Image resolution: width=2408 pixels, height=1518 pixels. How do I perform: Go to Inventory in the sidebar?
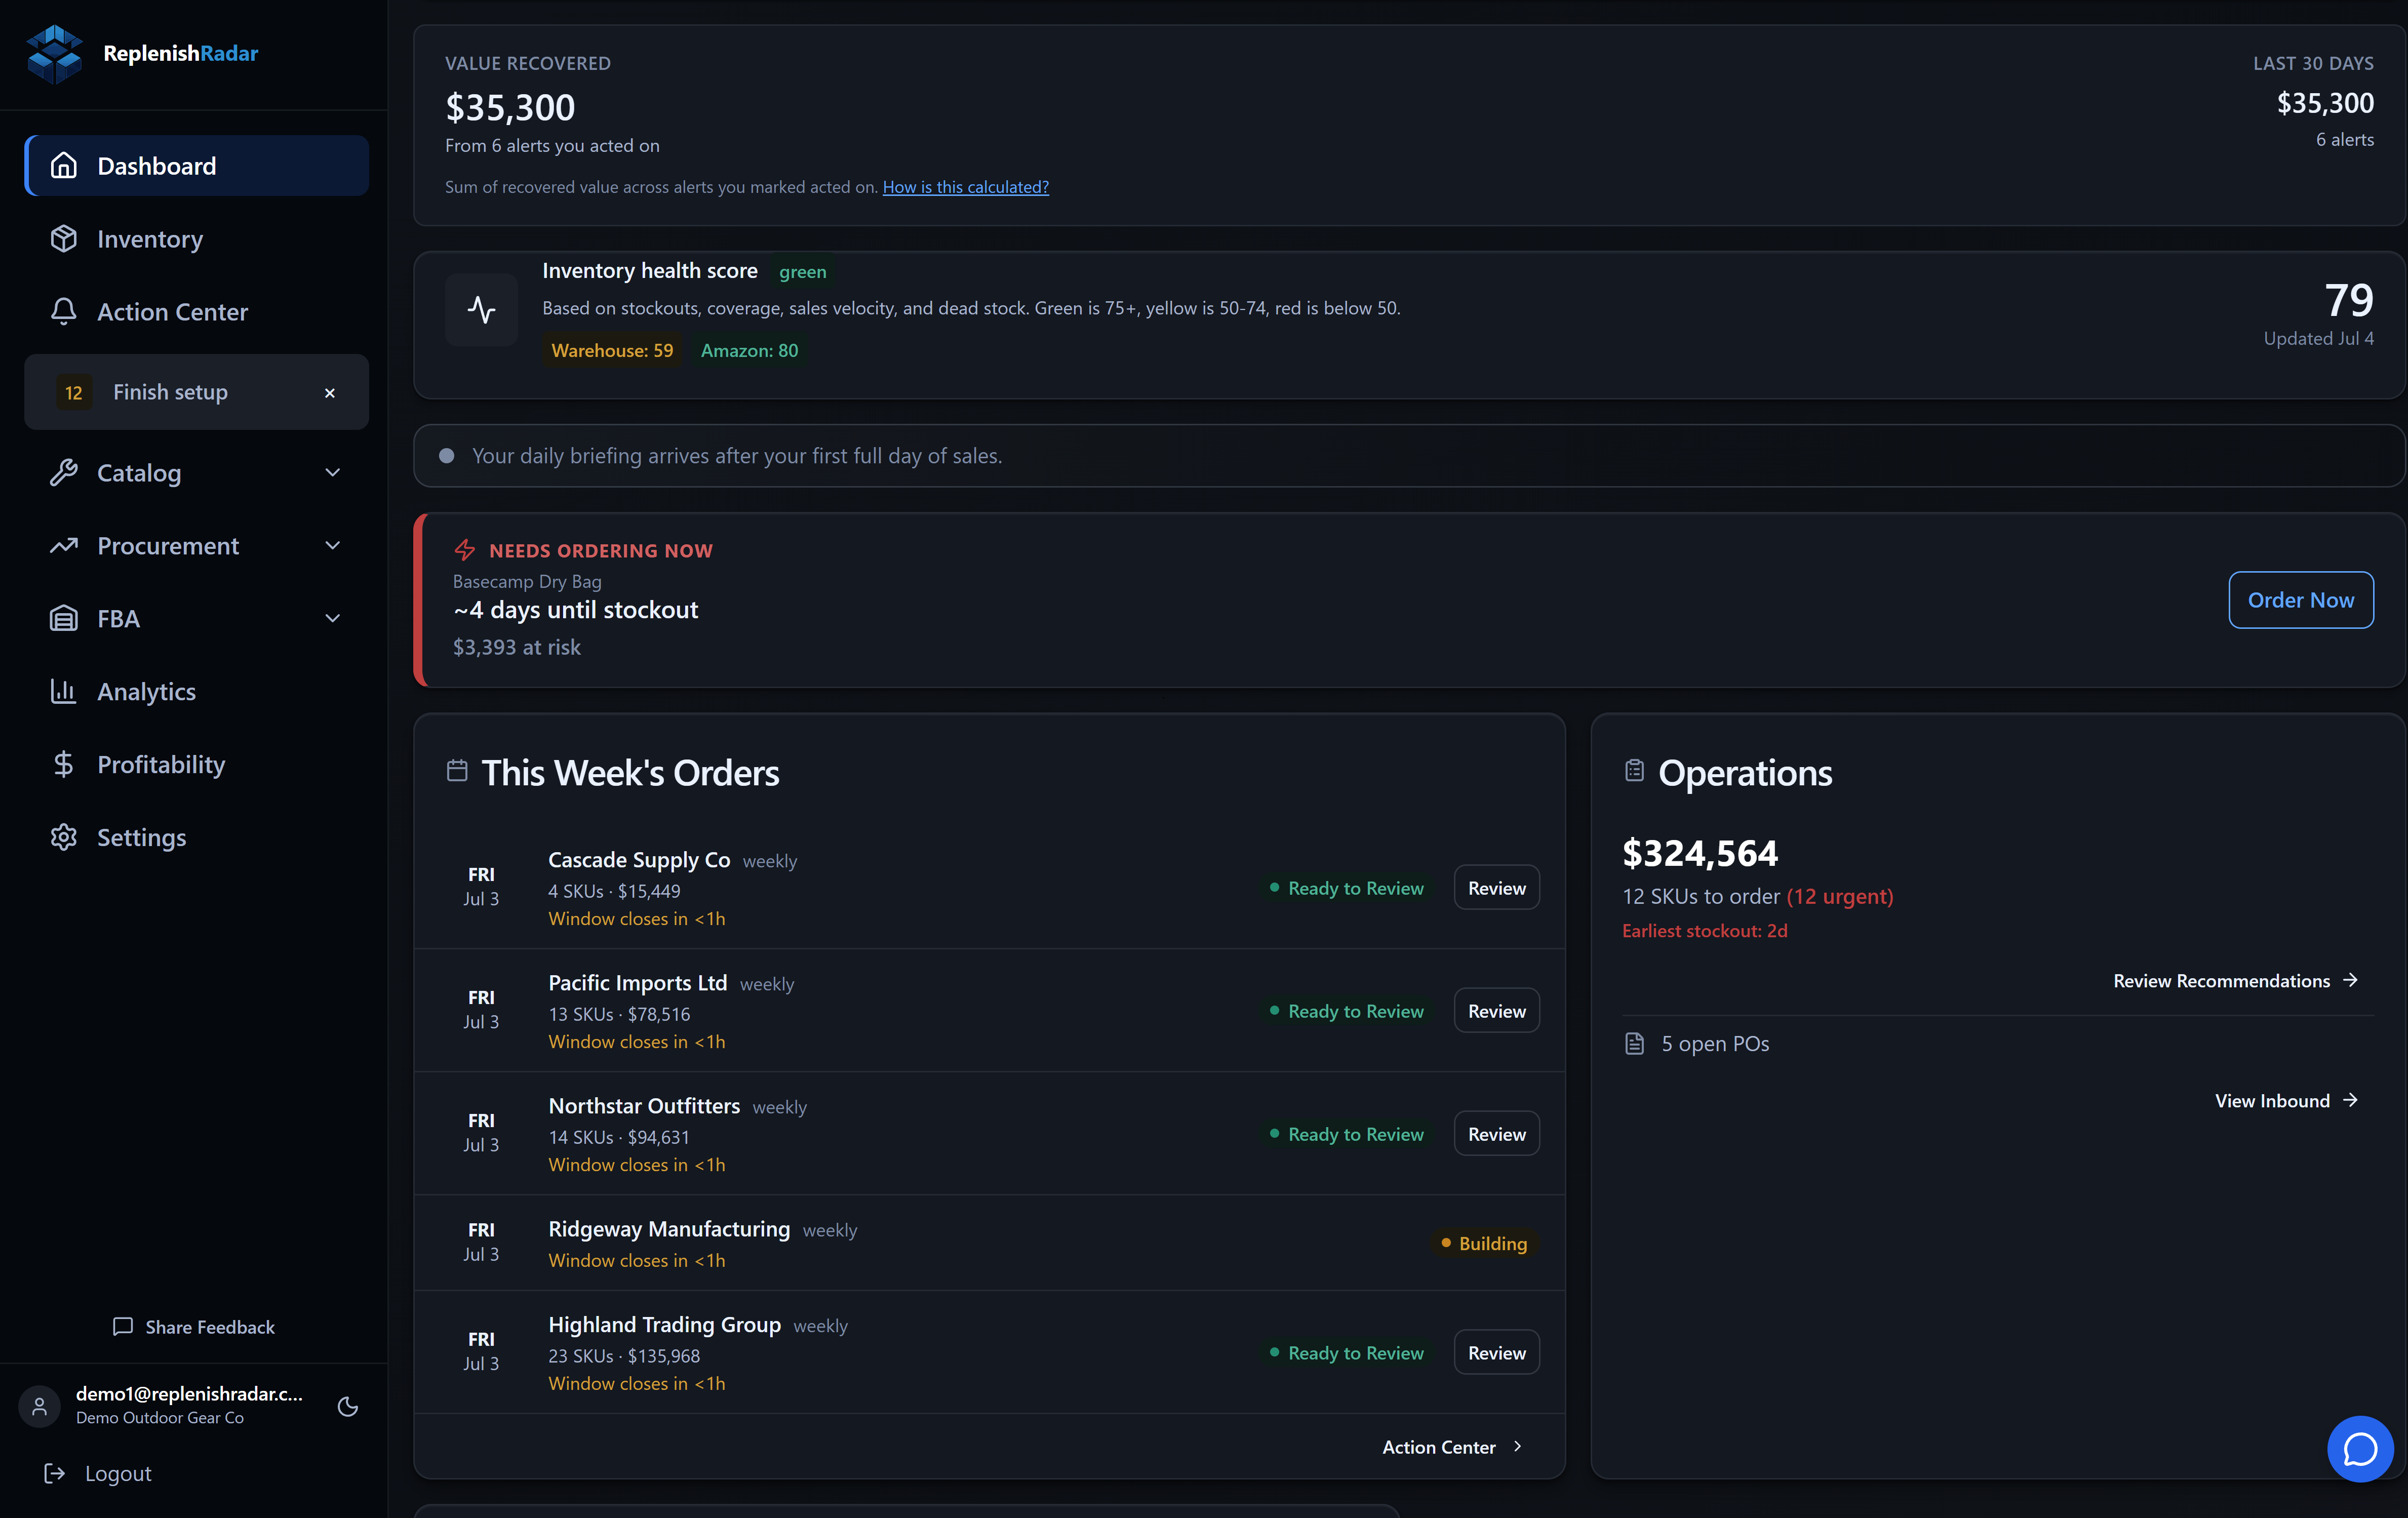pyautogui.click(x=197, y=239)
